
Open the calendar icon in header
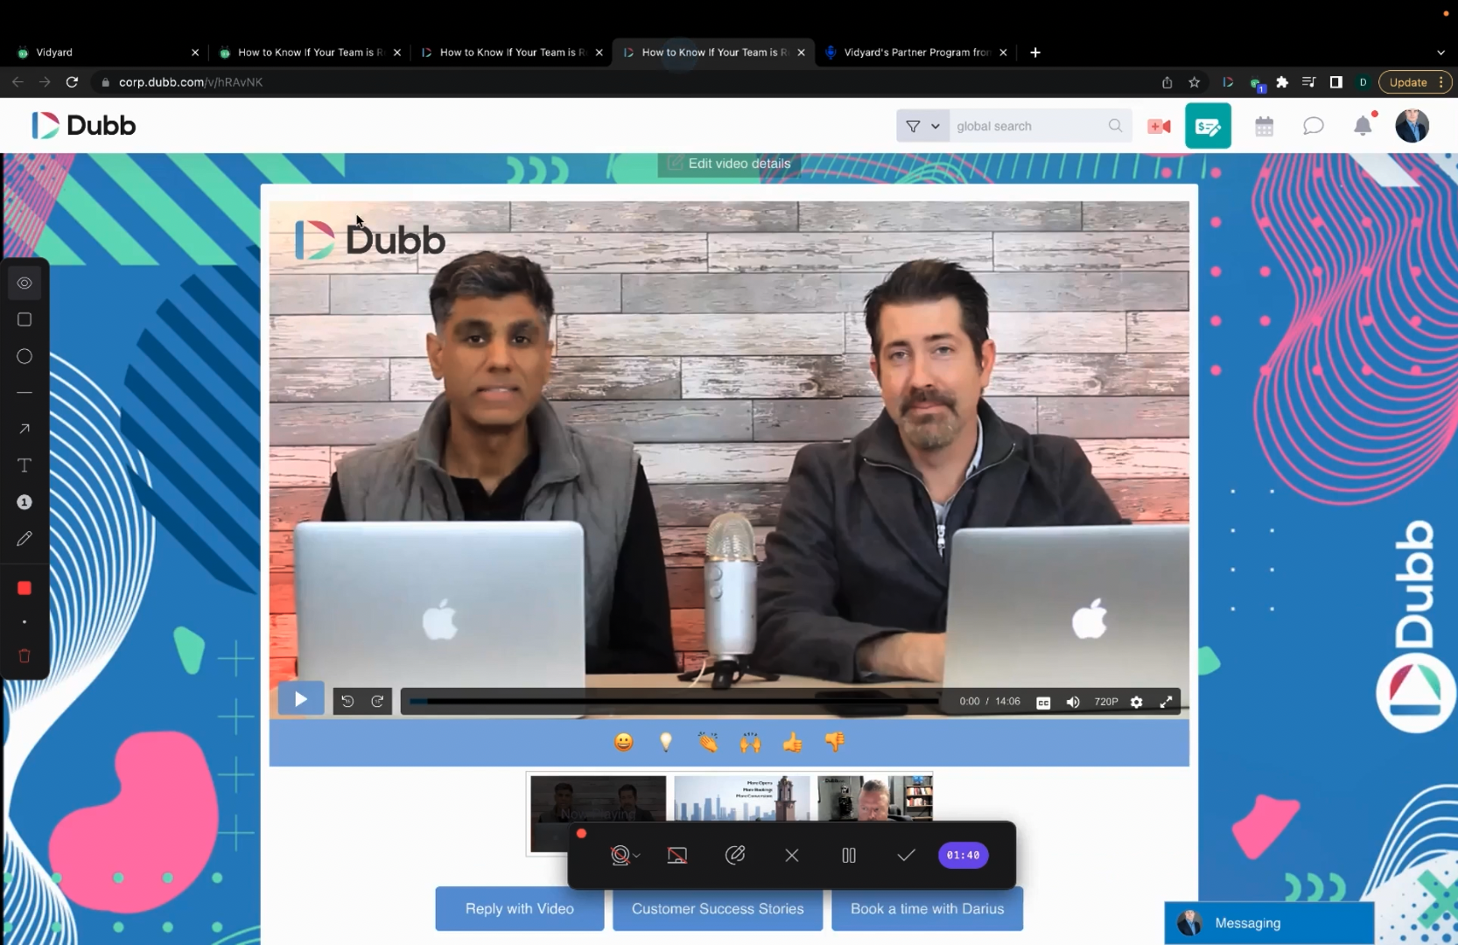(x=1265, y=127)
